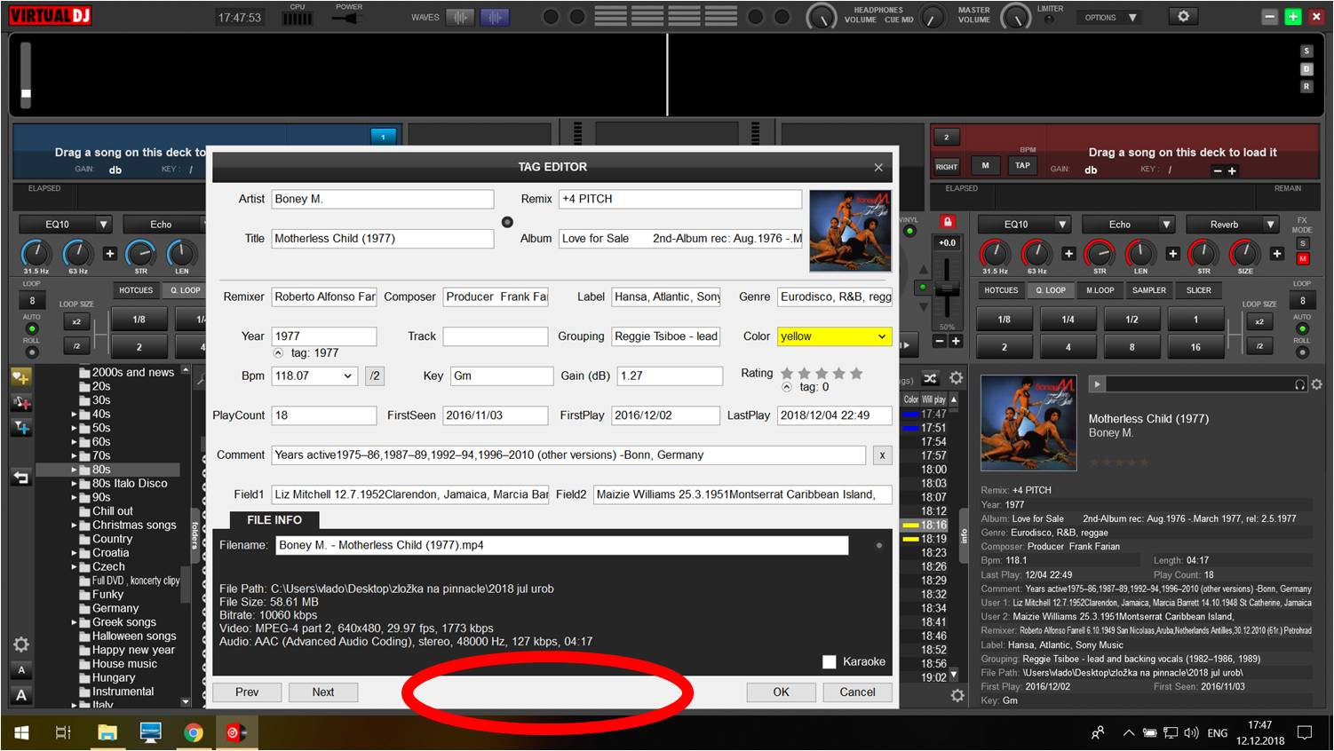This screenshot has width=1334, height=751.
Task: Go to Next track in Tag Editor
Action: pos(323,692)
